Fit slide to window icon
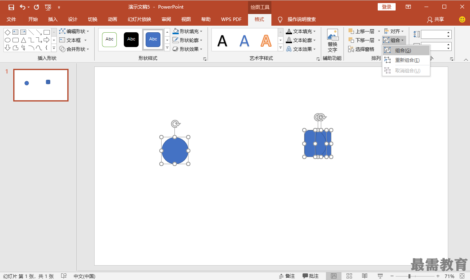 [x=462, y=276]
